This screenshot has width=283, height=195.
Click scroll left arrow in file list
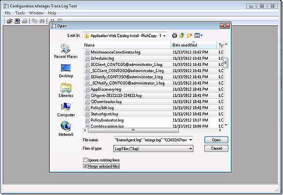pos(85,130)
